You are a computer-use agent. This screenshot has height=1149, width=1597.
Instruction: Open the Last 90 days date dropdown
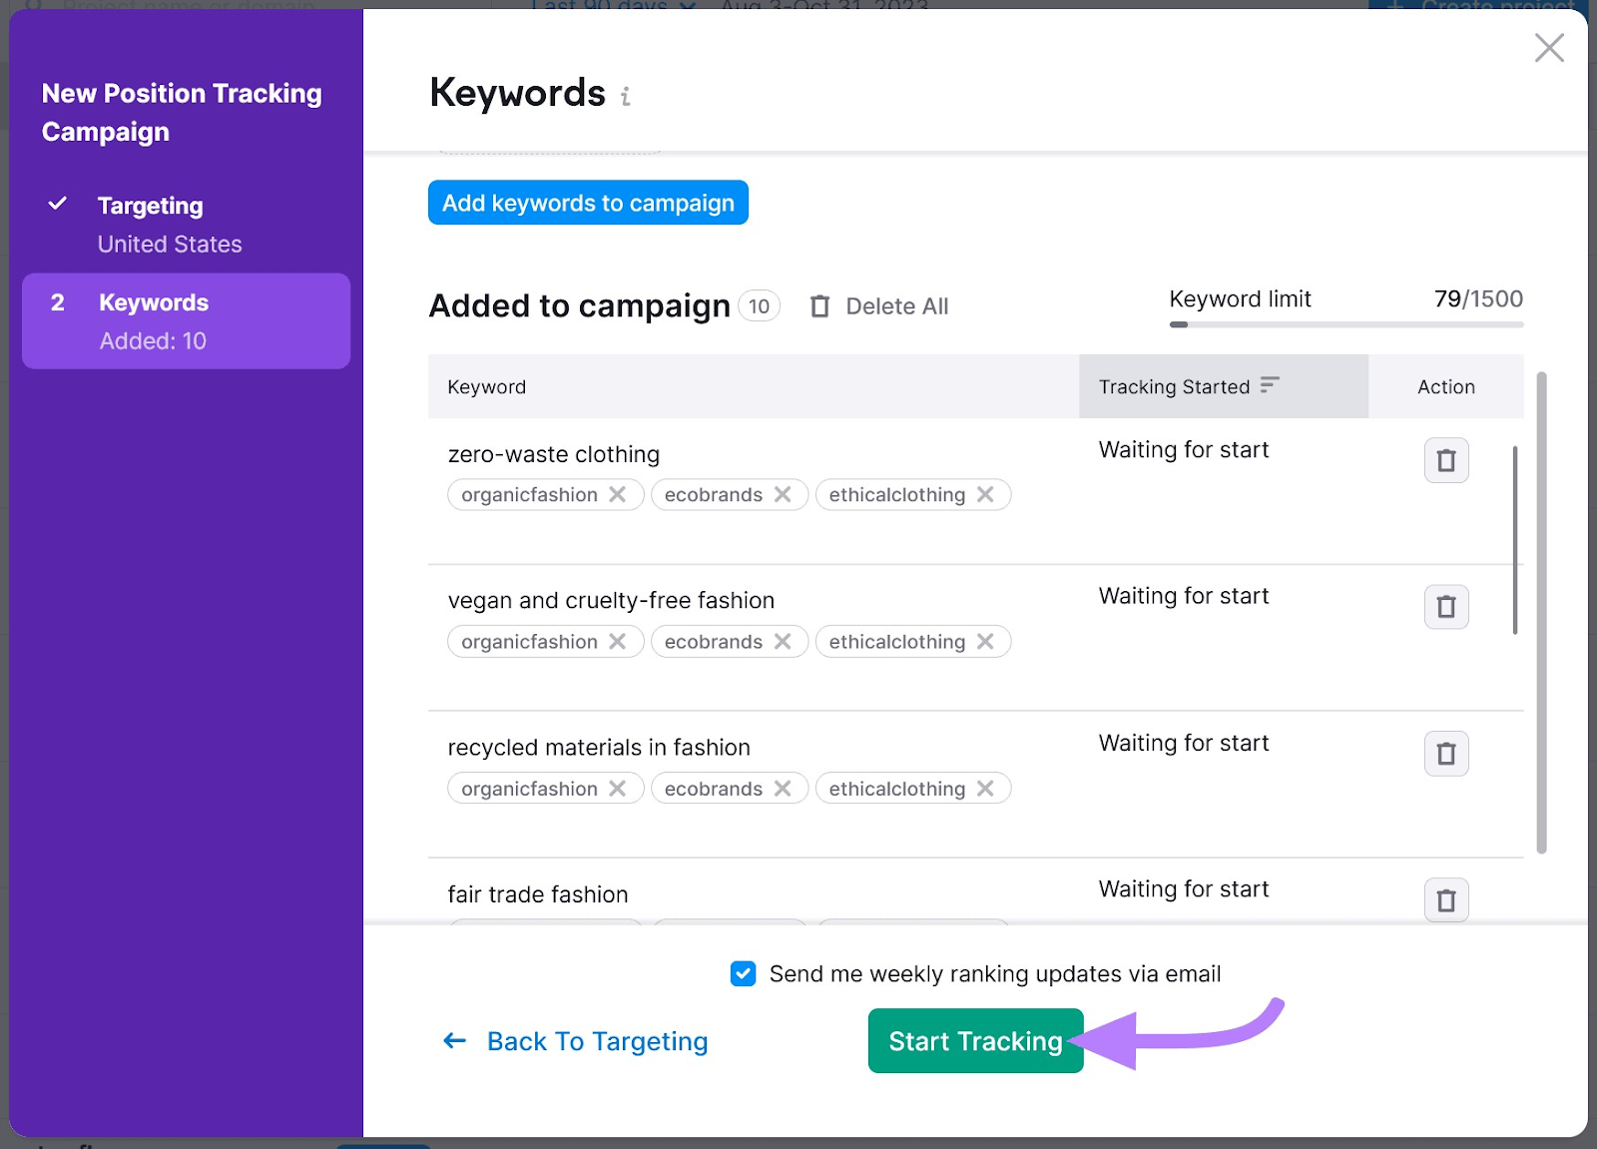tap(613, 5)
